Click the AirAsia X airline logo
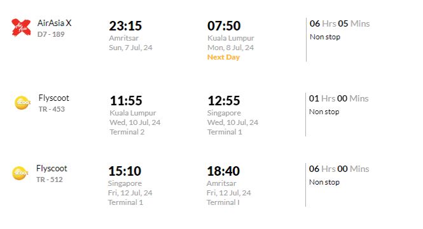The width and height of the screenshot is (423, 229). (x=21, y=27)
